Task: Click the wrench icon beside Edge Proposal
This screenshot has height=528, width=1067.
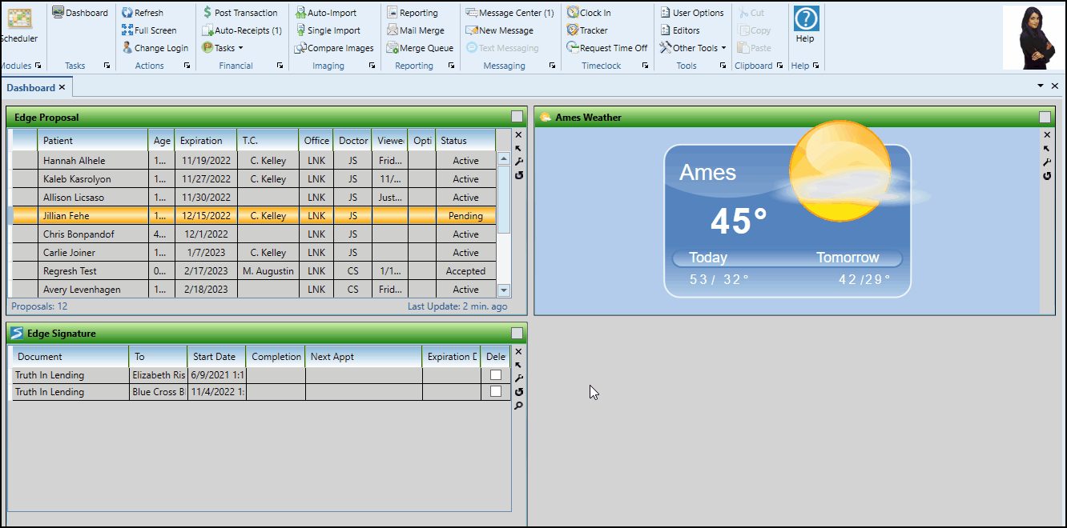Action: 518,162
